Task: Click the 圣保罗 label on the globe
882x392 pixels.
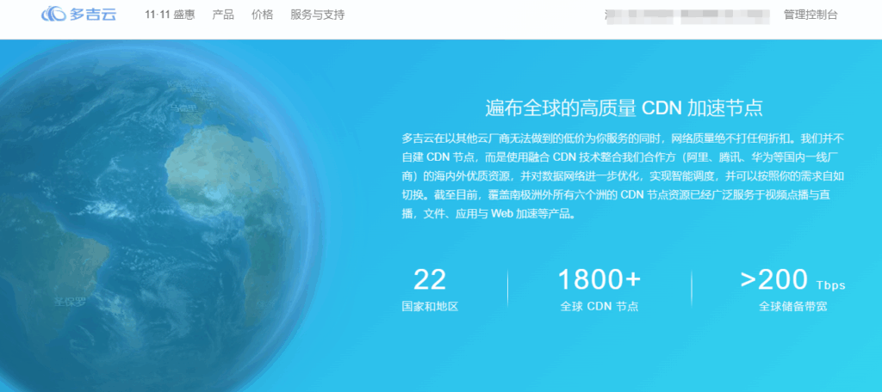Action: pos(71,302)
